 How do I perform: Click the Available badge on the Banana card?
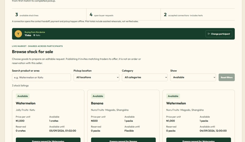[98, 96]
